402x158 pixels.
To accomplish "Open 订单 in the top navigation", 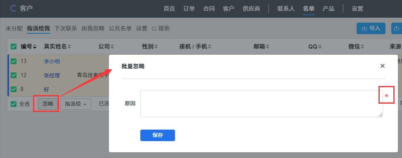I will tap(189, 9).
